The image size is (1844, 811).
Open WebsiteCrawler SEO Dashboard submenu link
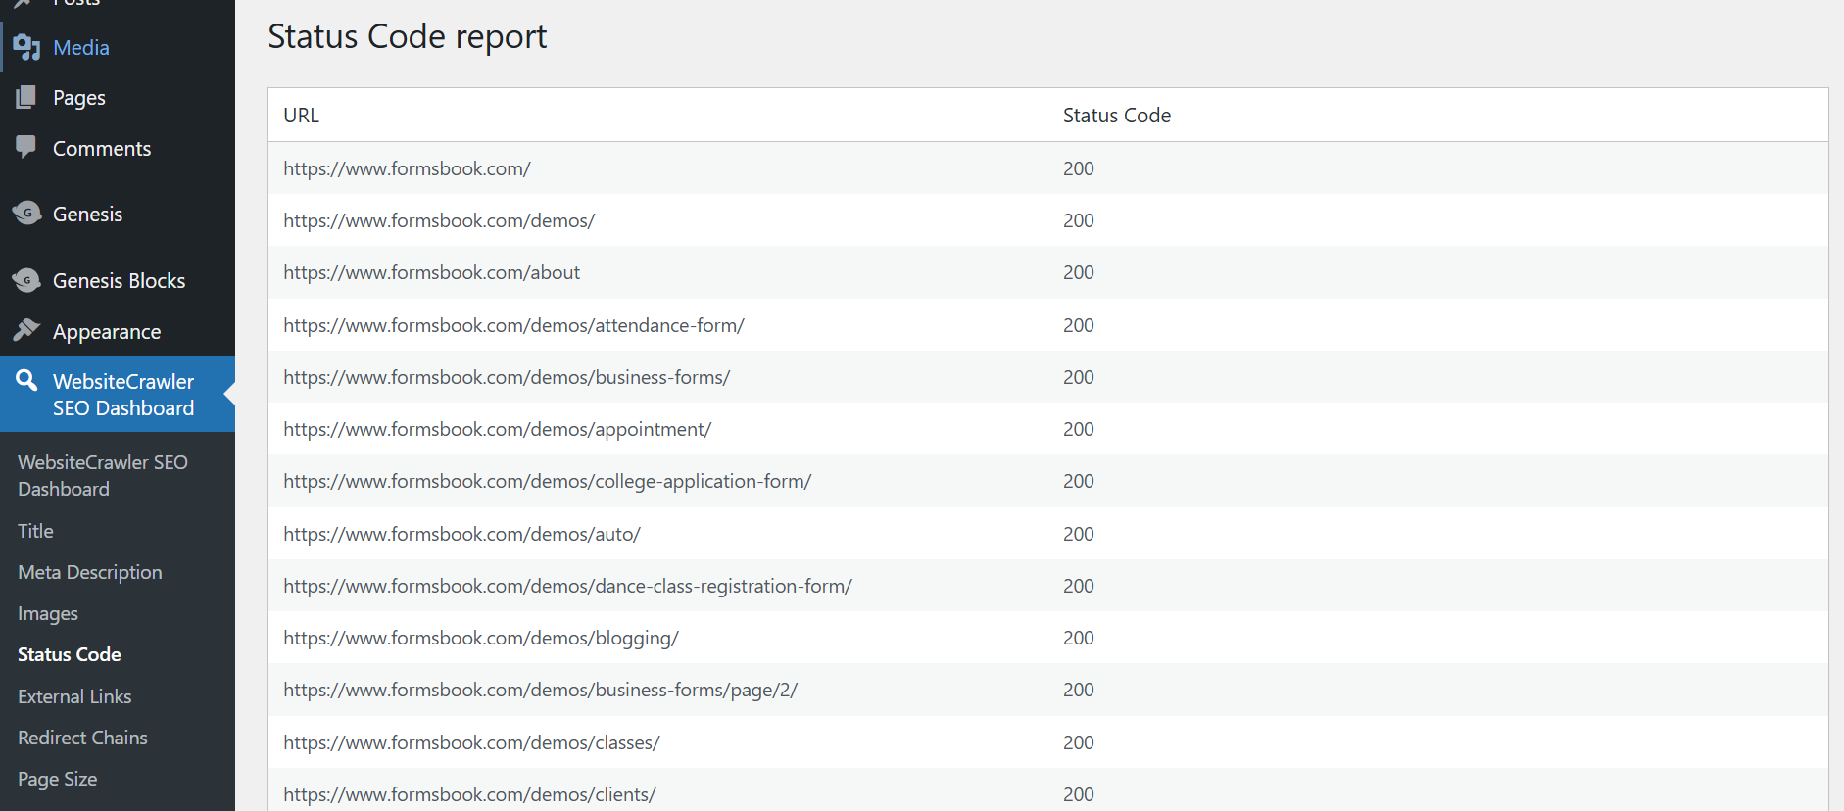coord(103,475)
